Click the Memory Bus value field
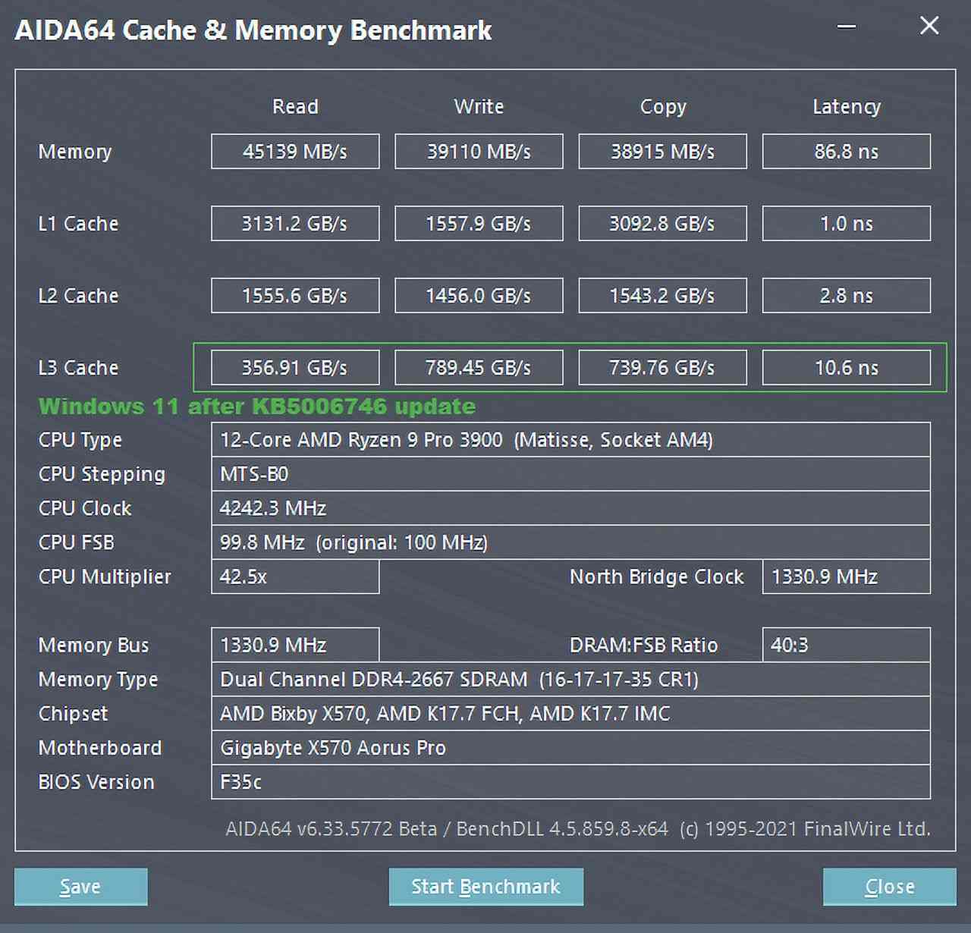 [295, 645]
